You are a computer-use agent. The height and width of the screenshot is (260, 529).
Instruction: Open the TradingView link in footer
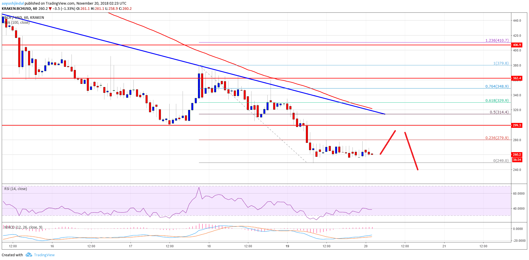[x=44, y=255]
